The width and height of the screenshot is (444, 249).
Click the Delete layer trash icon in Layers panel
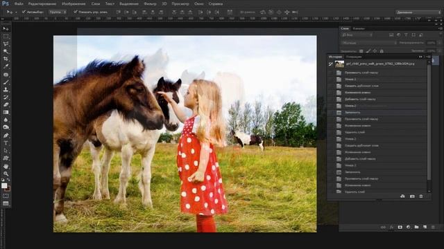433,227
